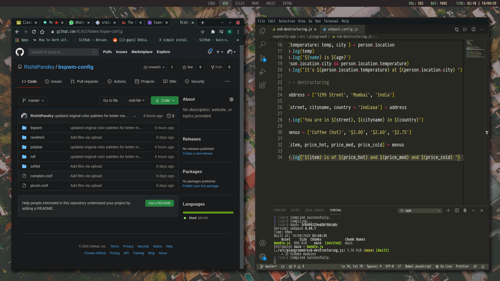
Task: Expand the master branch dropdown
Action: 33,100
